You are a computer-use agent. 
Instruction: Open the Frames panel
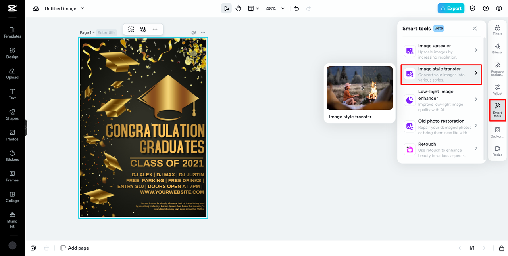[x=12, y=176]
